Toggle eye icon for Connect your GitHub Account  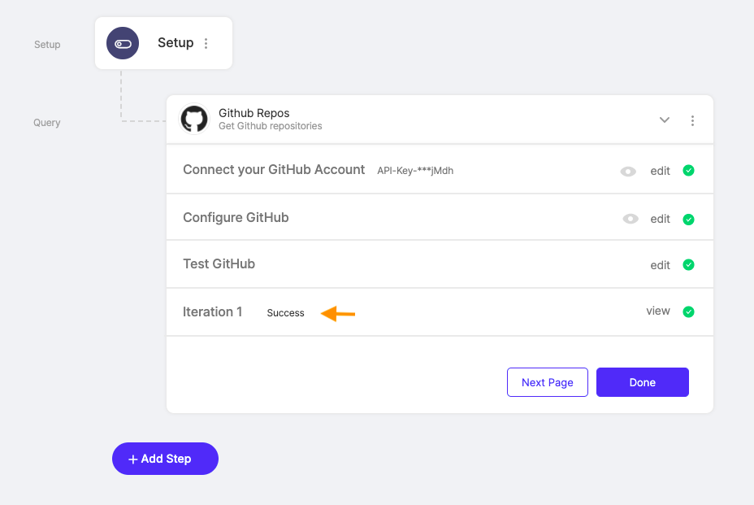(x=628, y=172)
